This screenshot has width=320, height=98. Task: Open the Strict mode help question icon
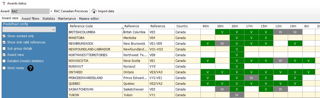[30, 68]
